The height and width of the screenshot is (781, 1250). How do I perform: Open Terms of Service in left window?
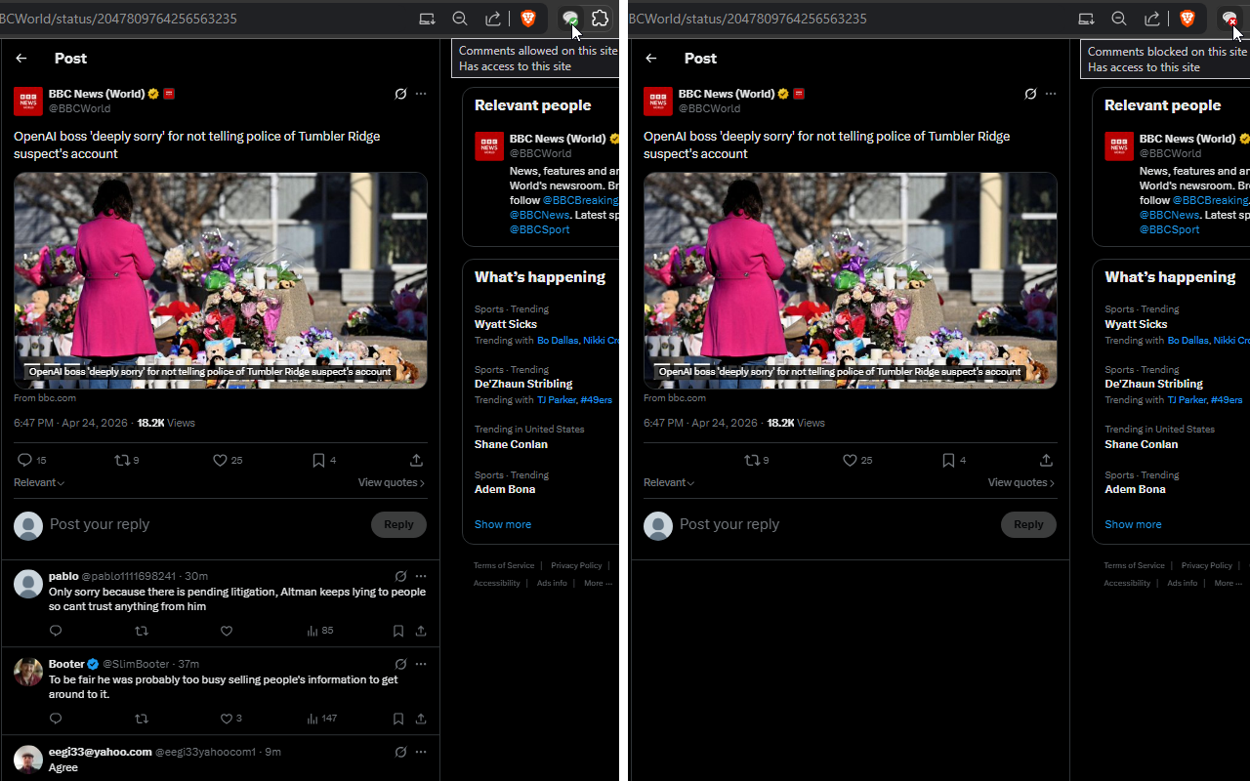pyautogui.click(x=504, y=565)
